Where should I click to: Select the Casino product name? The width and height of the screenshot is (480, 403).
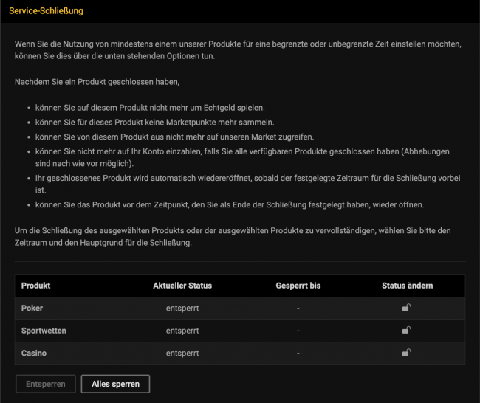[34, 353]
